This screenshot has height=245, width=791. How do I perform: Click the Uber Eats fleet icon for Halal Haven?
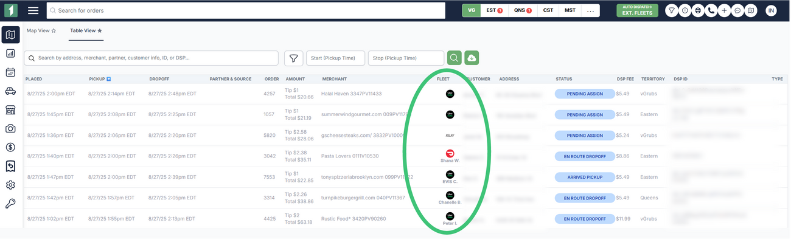(x=450, y=94)
